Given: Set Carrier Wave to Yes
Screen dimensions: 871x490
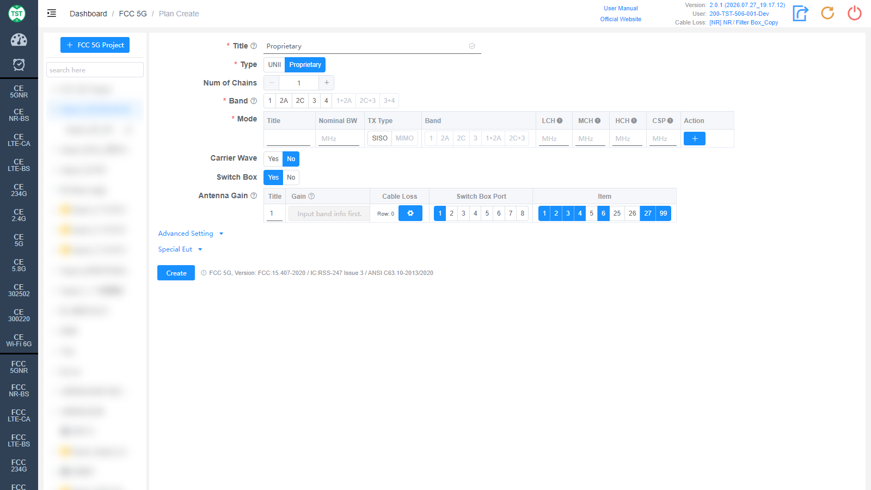Looking at the screenshot, I should coord(273,159).
